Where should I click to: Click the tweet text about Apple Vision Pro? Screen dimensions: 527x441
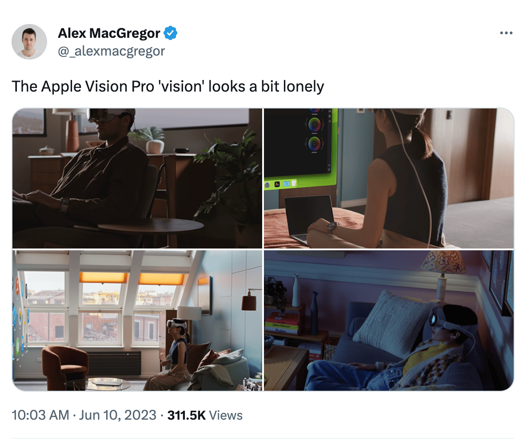point(168,86)
